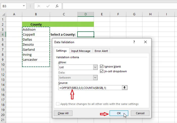Viewport: 177px width, 123px height.
Task: Click the Desoto cell
Action: [36, 44]
